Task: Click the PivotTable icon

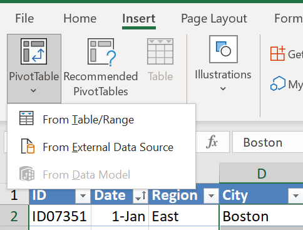Action: pos(34,51)
